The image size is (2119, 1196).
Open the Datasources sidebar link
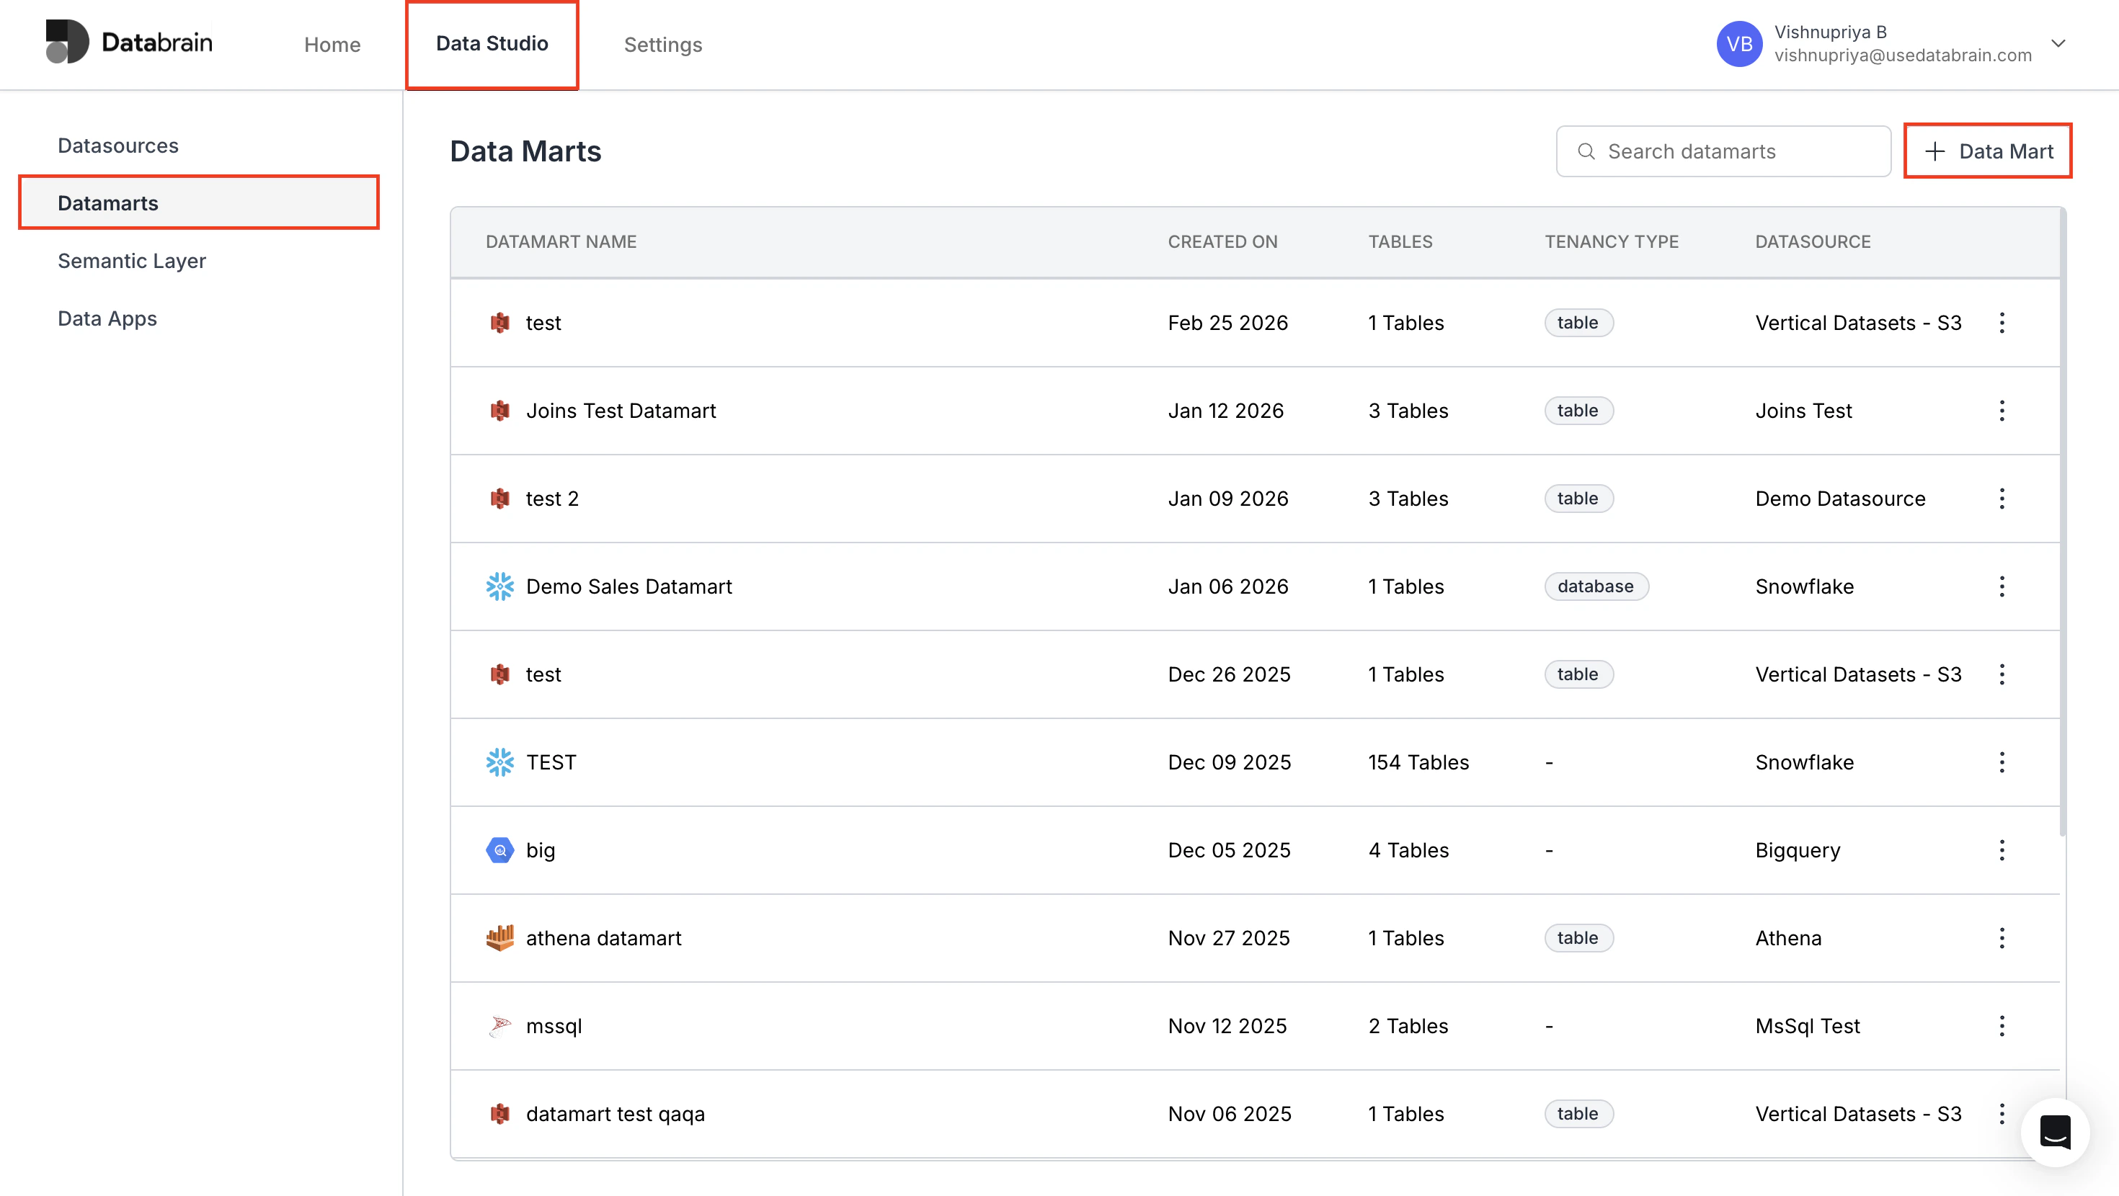(x=117, y=146)
